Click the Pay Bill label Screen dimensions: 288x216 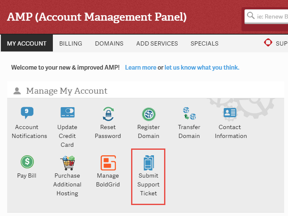coord(27,175)
